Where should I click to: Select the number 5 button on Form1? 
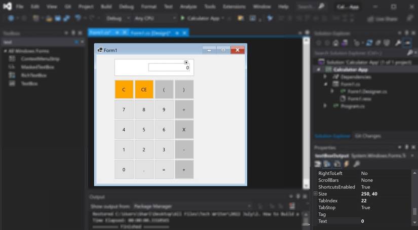(144, 130)
